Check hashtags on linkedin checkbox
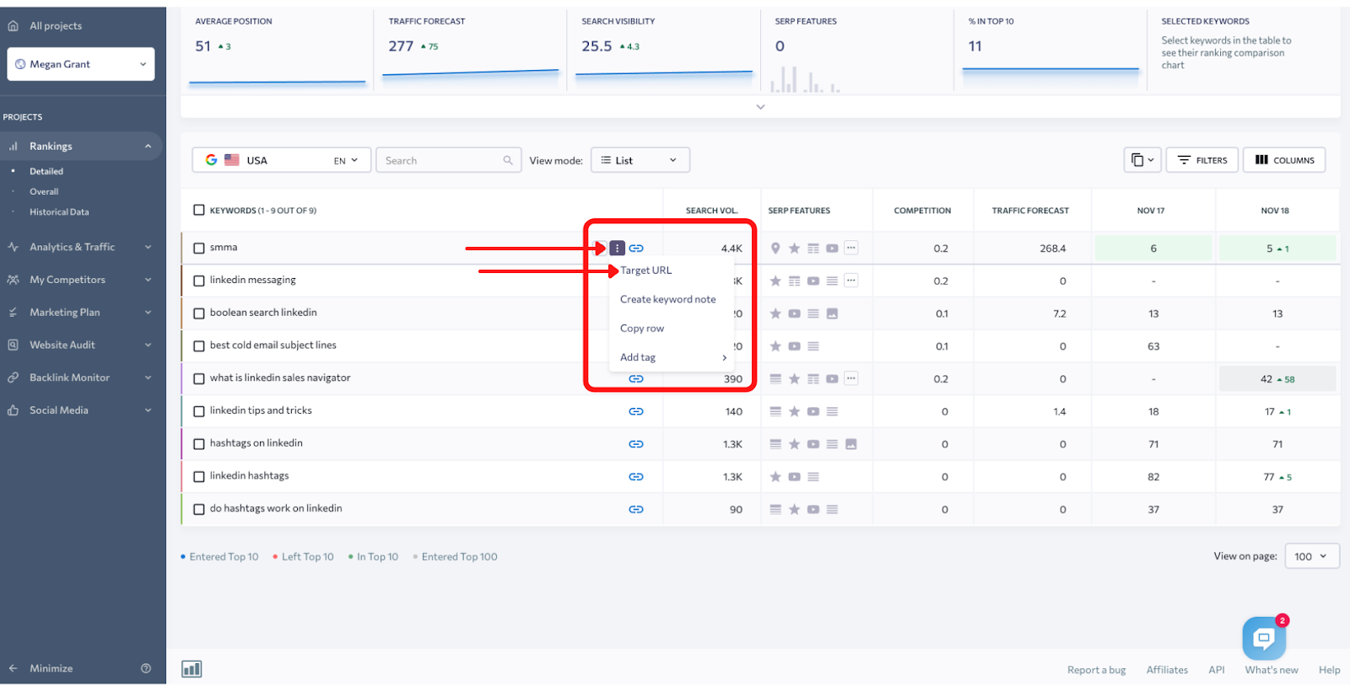Image resolution: width=1350 pixels, height=691 pixels. point(199,444)
